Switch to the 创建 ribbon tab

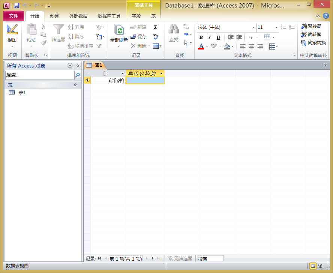pyautogui.click(x=54, y=16)
